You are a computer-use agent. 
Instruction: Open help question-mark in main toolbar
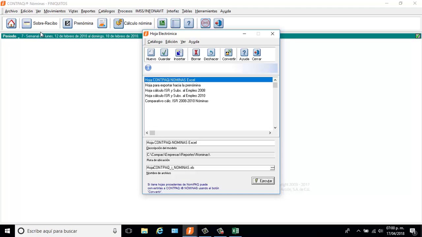pyautogui.click(x=189, y=23)
